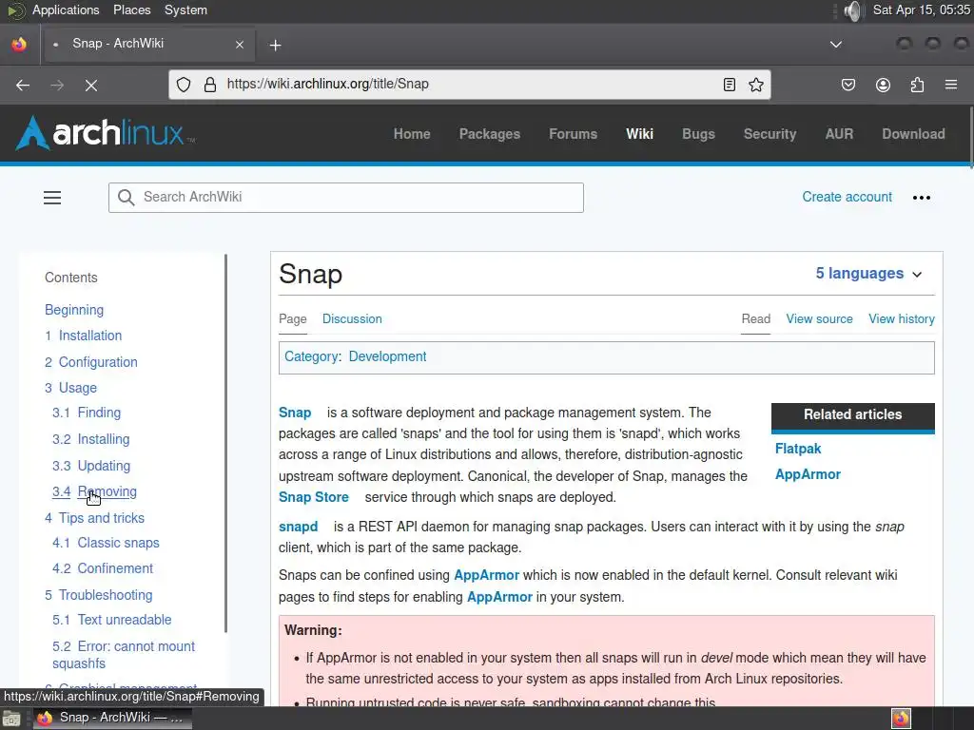Open the System menu
This screenshot has width=974, height=730.
click(185, 10)
